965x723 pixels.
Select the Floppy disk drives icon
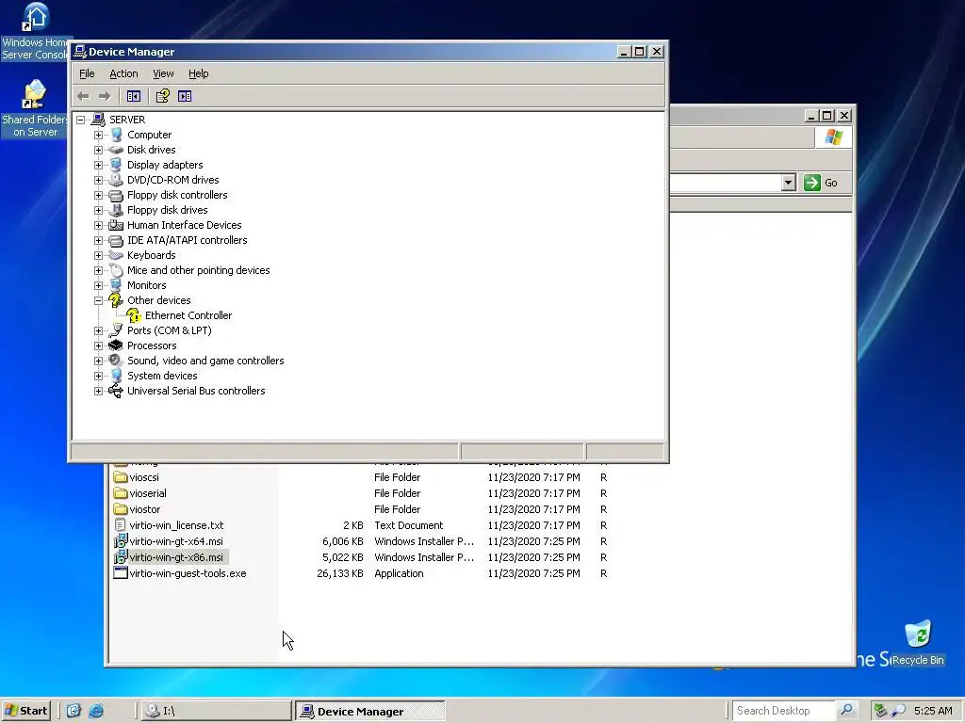[x=116, y=210]
